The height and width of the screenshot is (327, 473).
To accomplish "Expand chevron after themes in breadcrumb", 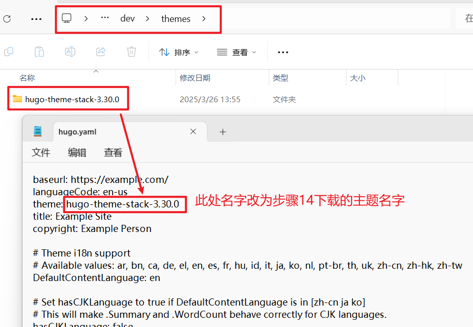I will coord(204,19).
